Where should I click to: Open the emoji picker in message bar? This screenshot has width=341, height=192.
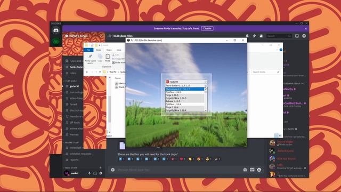pos(259,170)
